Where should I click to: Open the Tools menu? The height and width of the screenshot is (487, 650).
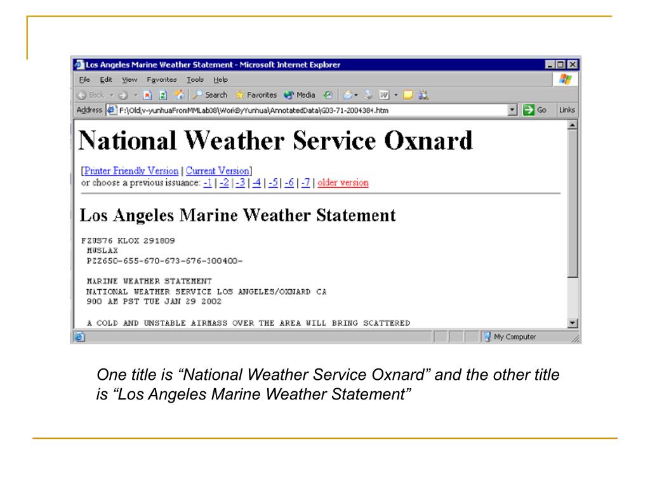tap(195, 79)
